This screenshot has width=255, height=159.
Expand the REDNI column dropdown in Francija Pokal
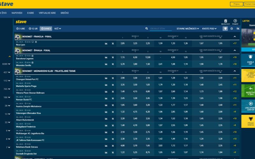click(x=135, y=36)
